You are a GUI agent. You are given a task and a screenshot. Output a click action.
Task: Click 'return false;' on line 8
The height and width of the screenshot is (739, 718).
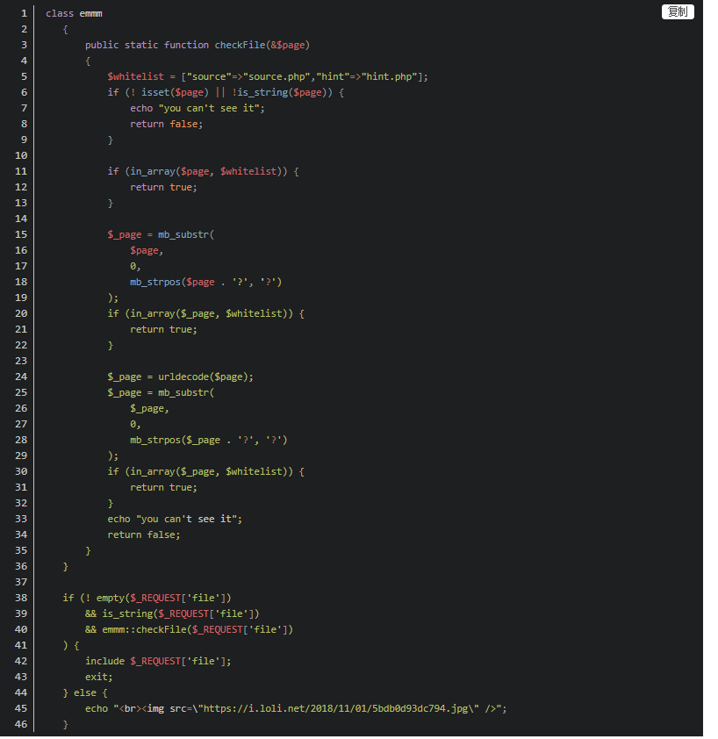[166, 124]
